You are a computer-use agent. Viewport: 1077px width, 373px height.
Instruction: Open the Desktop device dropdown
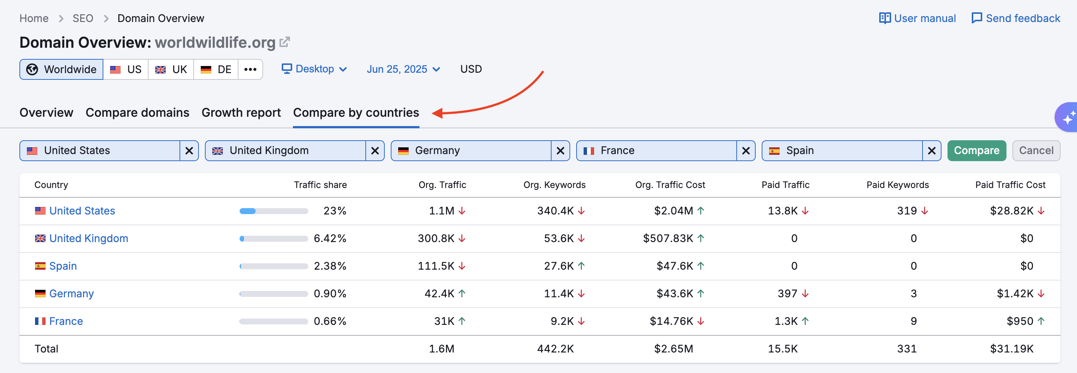(x=314, y=69)
